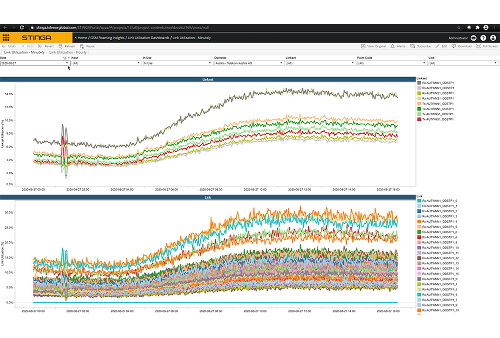Switch the dashboard to Full Screen

click(x=486, y=47)
